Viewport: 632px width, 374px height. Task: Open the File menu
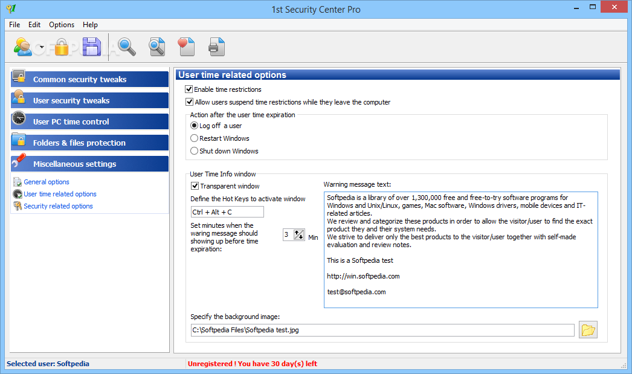15,25
